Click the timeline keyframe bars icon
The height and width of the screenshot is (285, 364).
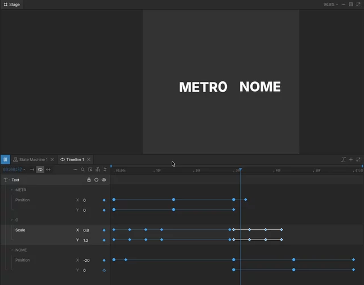tap(97, 170)
